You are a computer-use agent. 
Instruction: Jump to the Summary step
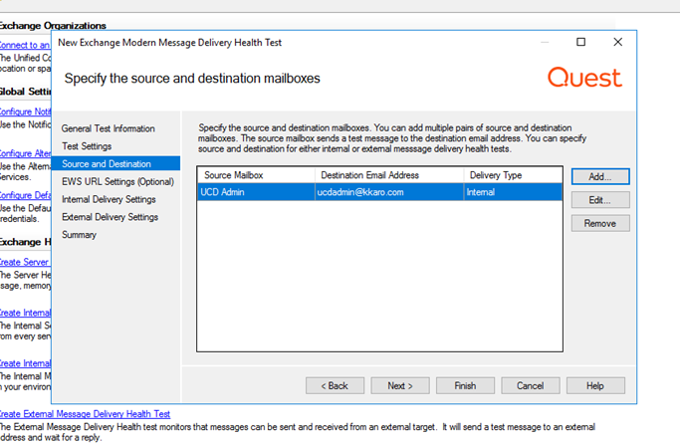[79, 235]
